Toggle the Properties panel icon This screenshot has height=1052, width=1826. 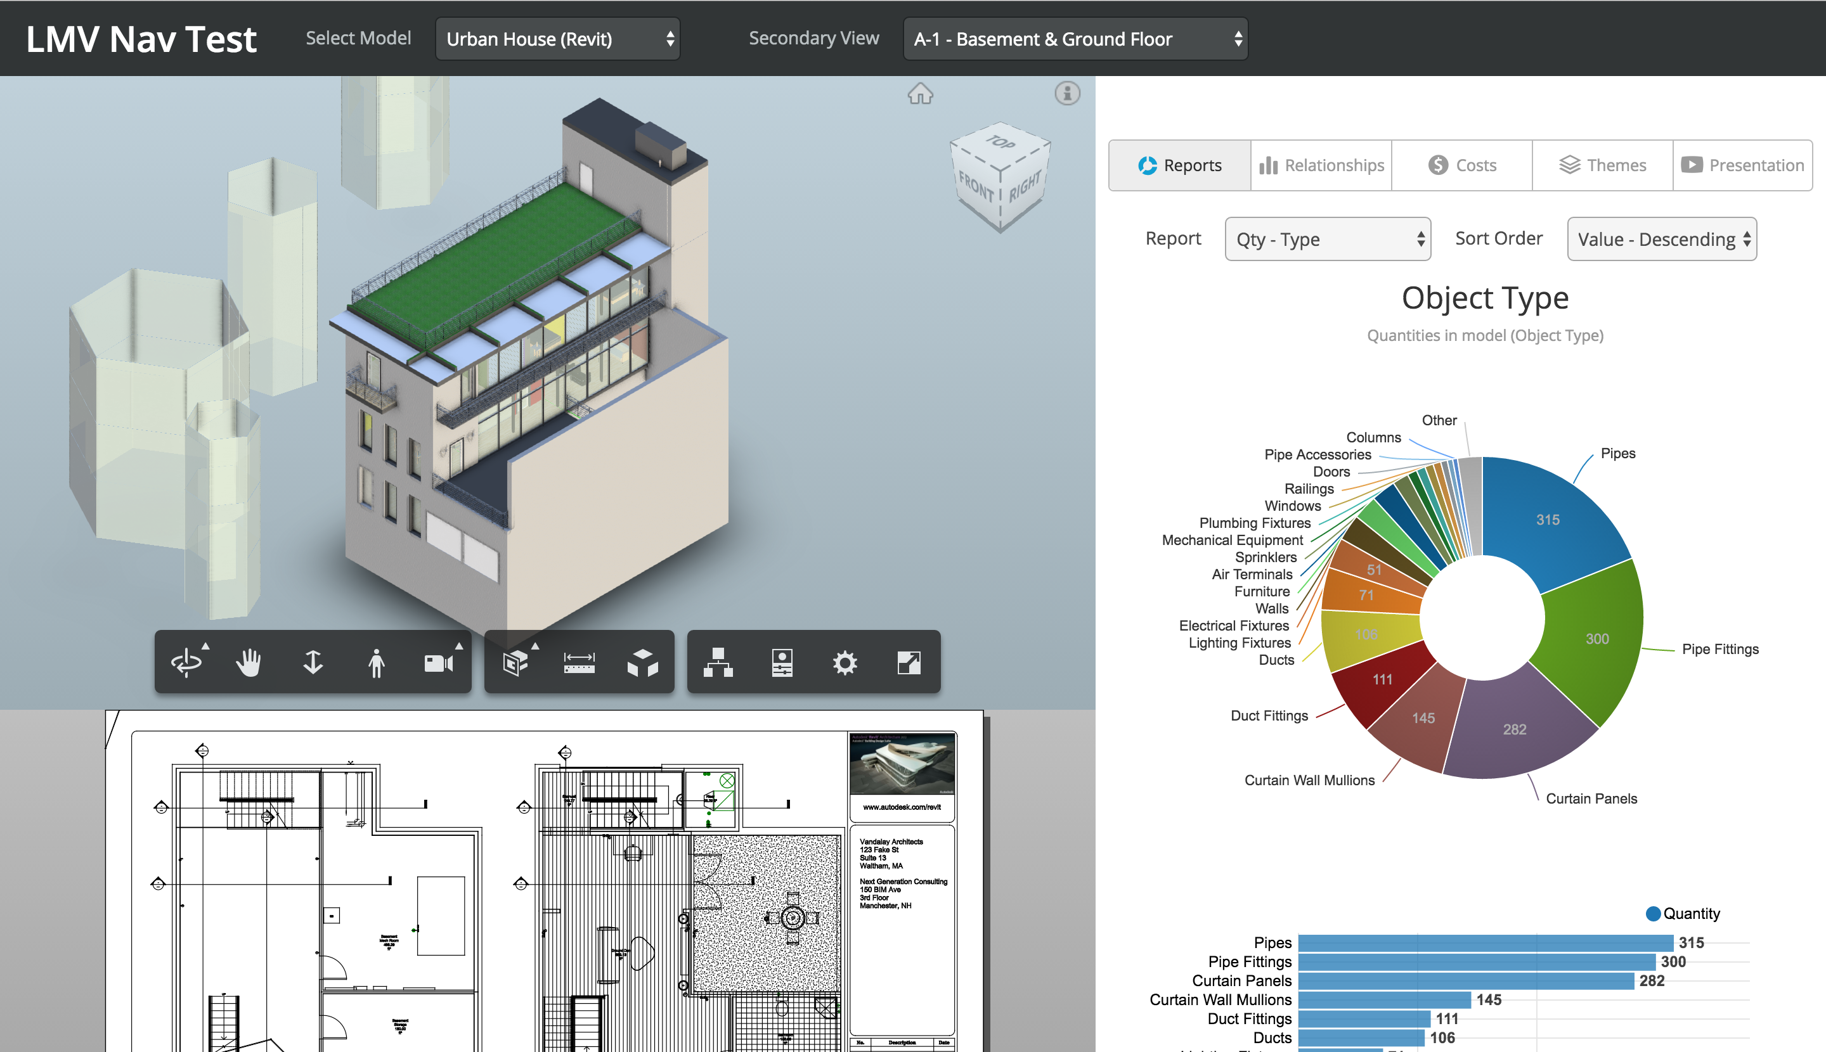click(781, 662)
